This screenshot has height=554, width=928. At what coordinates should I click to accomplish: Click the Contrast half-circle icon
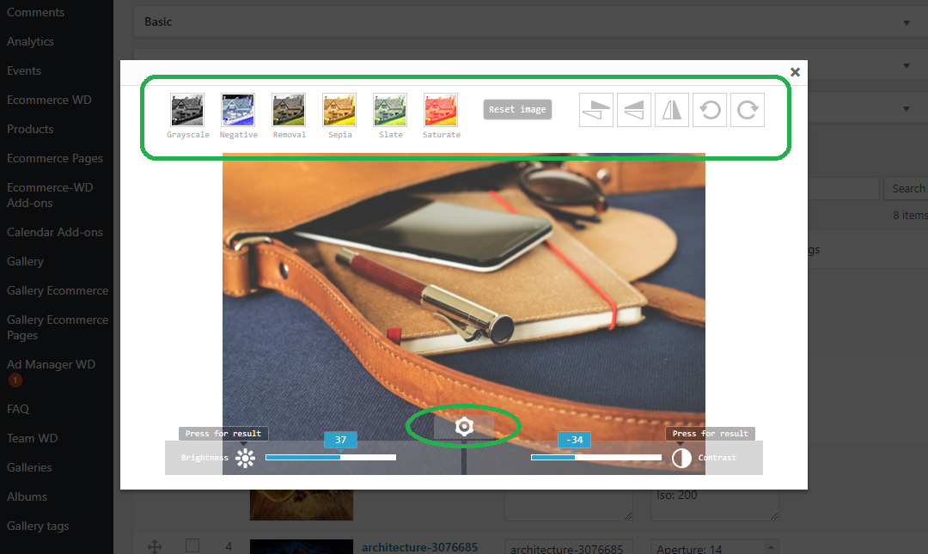coord(681,458)
